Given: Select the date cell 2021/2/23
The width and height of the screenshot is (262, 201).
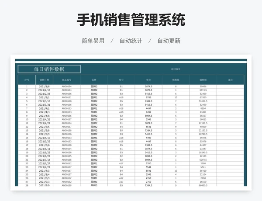Looking at the screenshot, I should click(x=44, y=94).
